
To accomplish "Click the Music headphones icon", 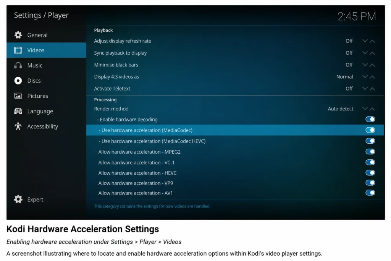I will coord(18,65).
